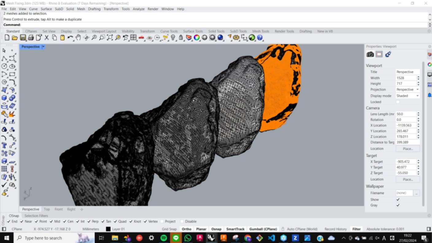The image size is (432, 243).
Task: Toggle the wallpaper Gray checkbox
Action: point(398,205)
